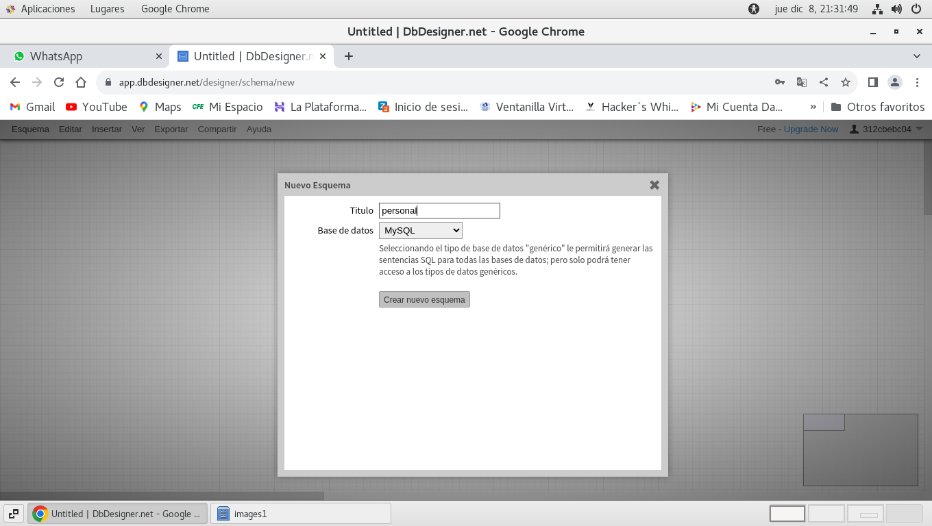Screen dimensions: 932x526
Task: Click the Upgrade Now link
Action: (x=811, y=129)
